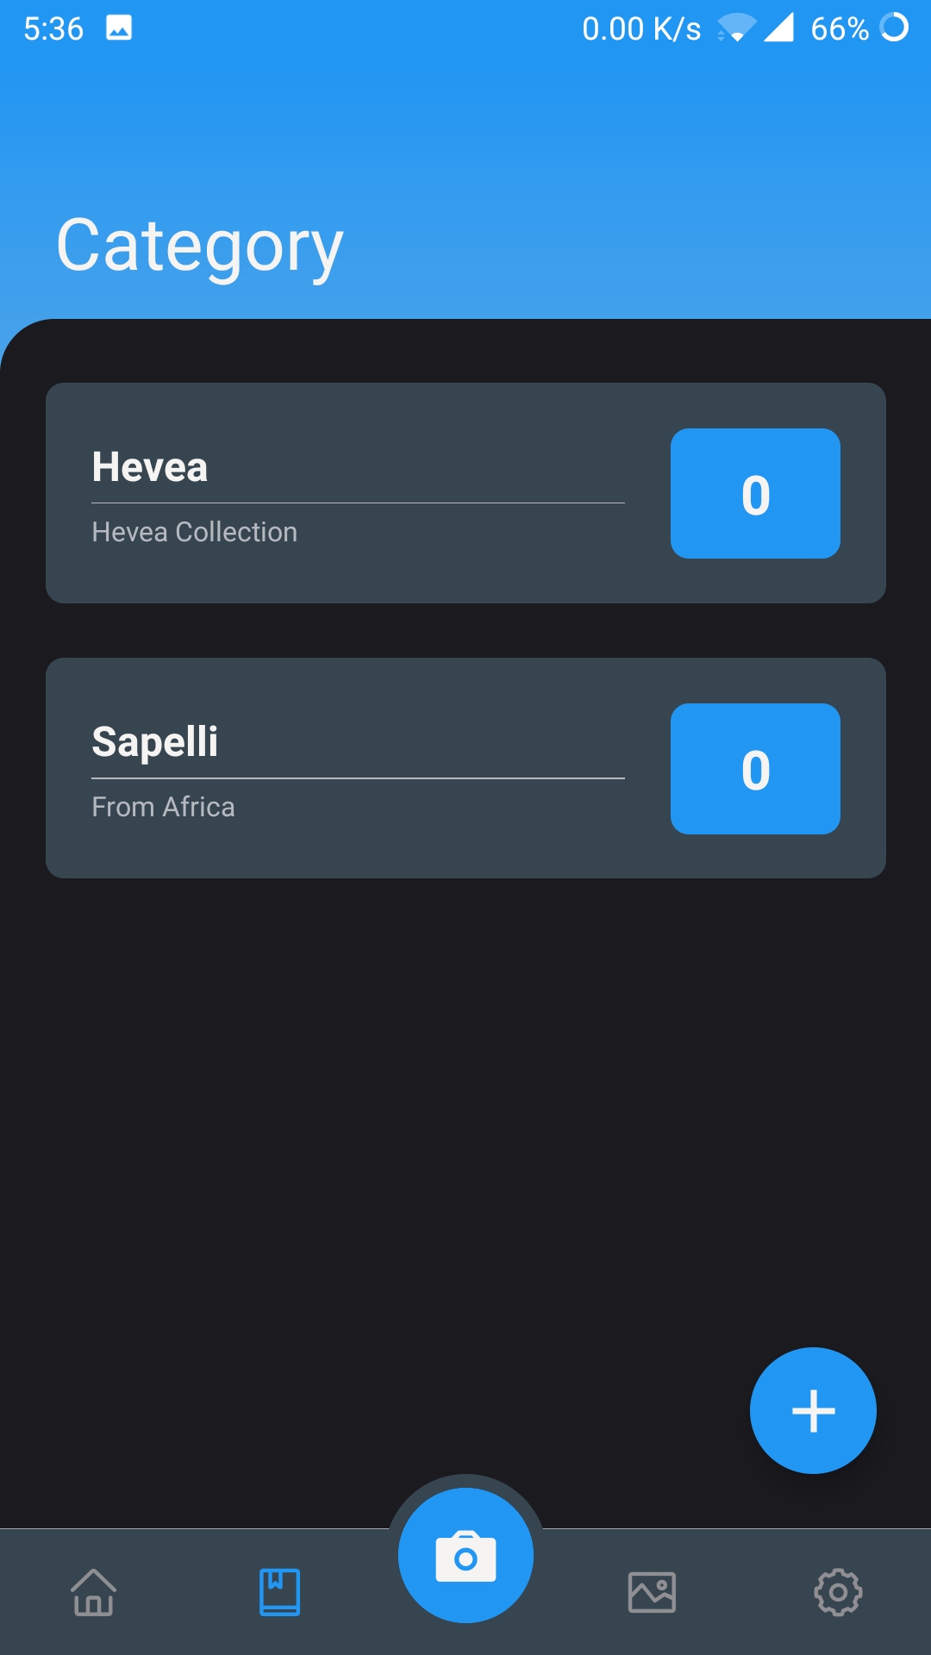The image size is (931, 1655).
Task: Tap the 5:36 clock in status bar
Action: coord(53,29)
